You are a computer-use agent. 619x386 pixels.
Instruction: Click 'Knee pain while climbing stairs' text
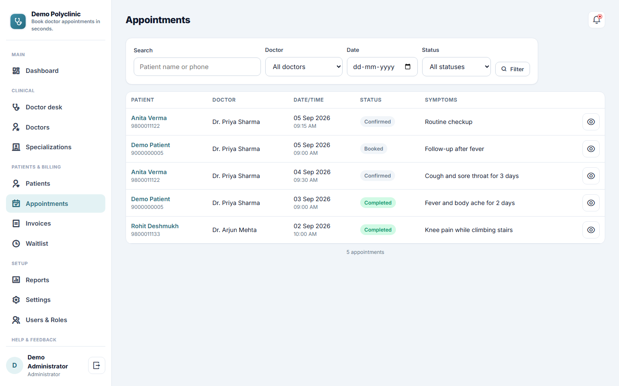coord(469,230)
